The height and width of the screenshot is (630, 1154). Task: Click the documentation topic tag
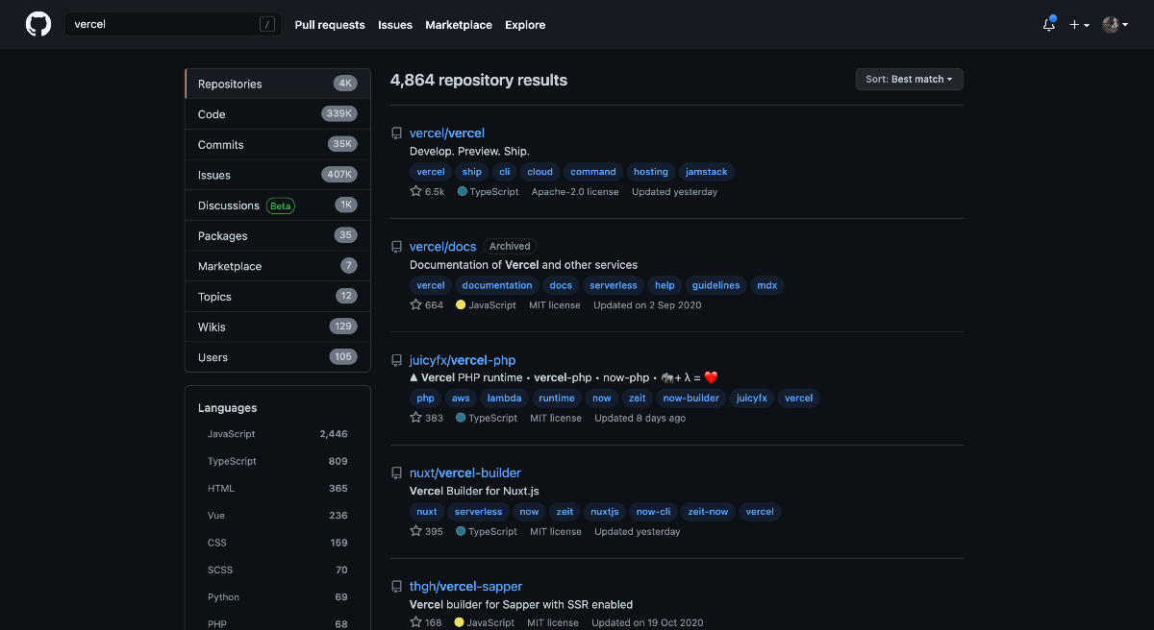pyautogui.click(x=497, y=285)
